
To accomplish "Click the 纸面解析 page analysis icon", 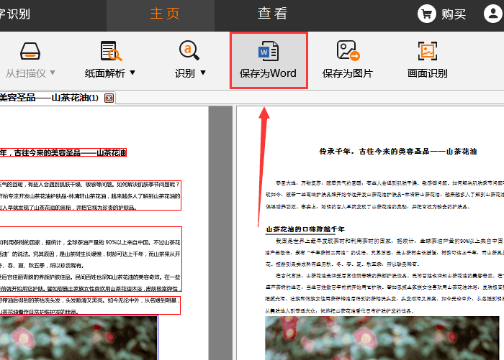I will 110,51.
